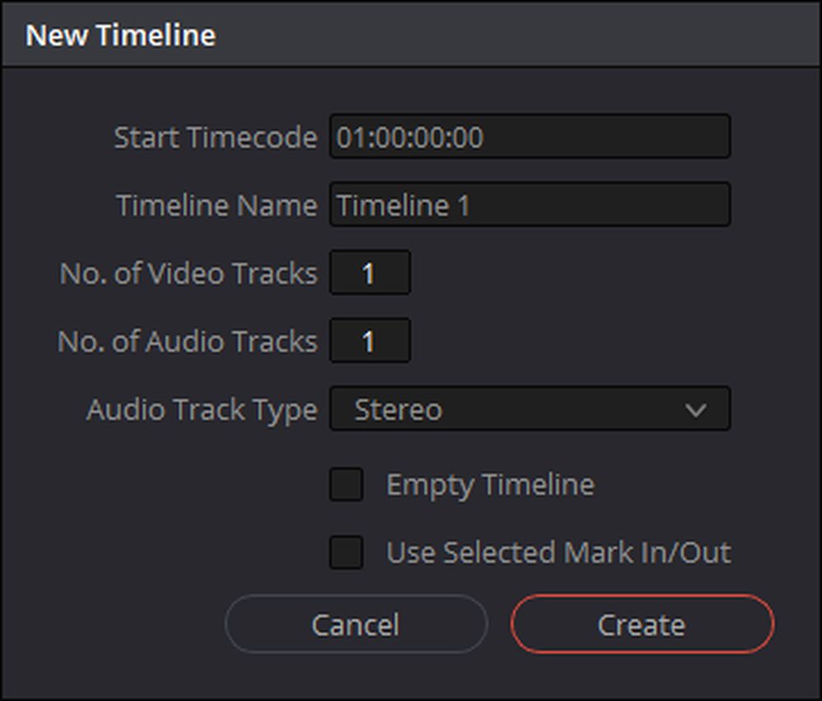The width and height of the screenshot is (822, 701).
Task: Click the No. of Video Tracks label
Action: pos(189,273)
